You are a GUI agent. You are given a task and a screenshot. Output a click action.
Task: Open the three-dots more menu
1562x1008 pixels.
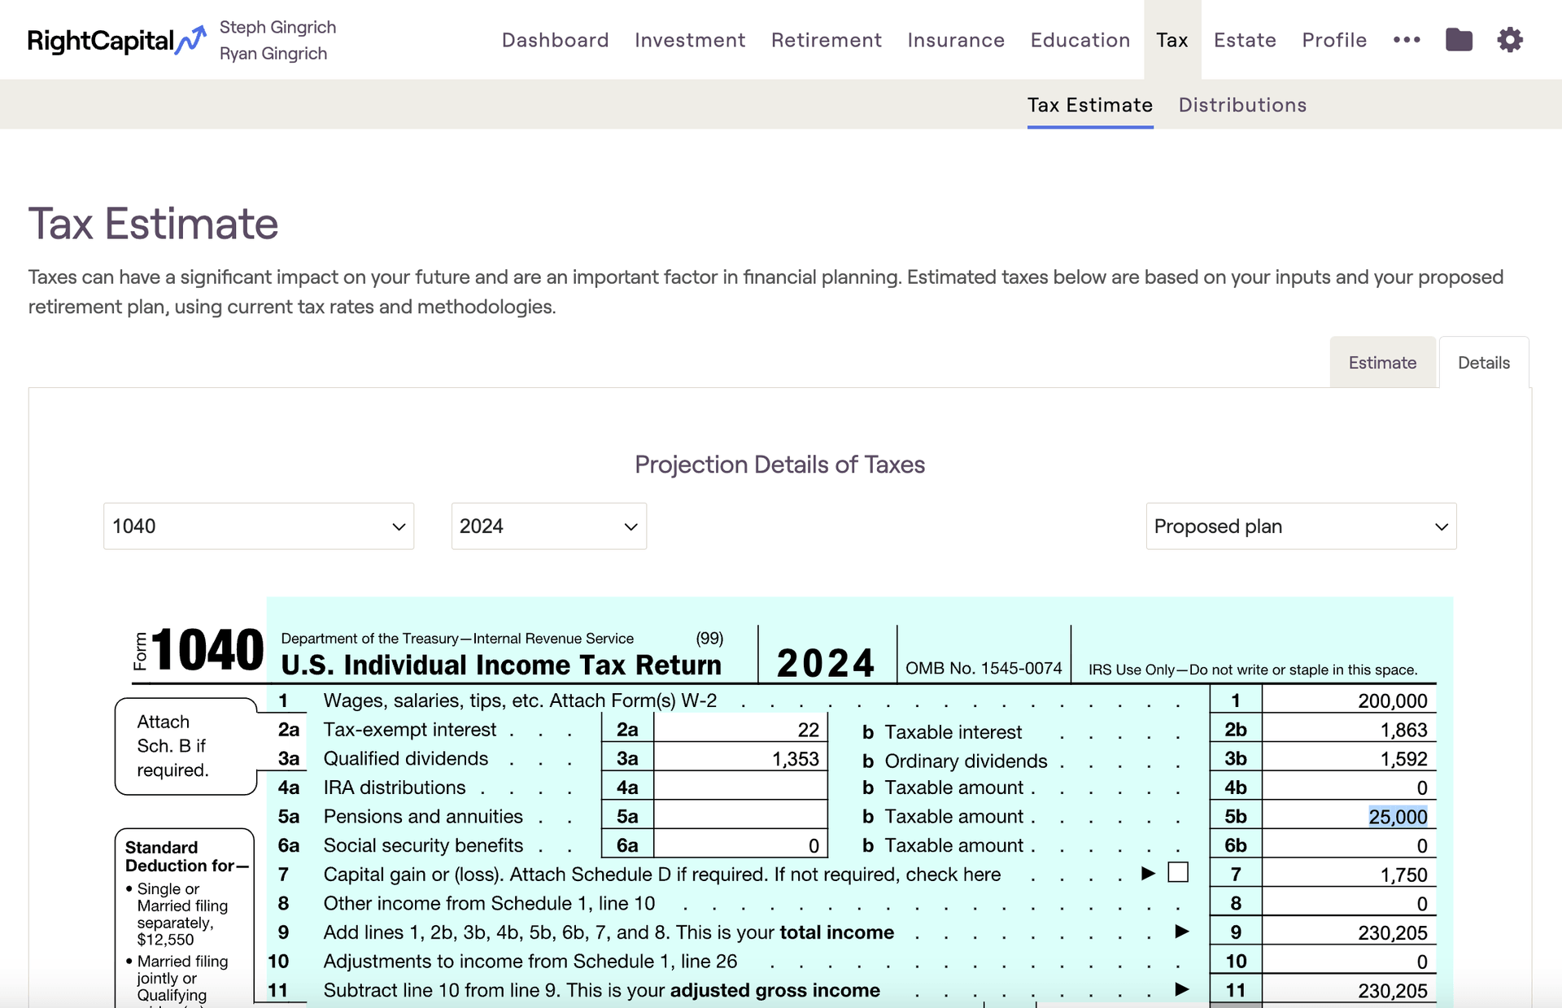pos(1407,40)
